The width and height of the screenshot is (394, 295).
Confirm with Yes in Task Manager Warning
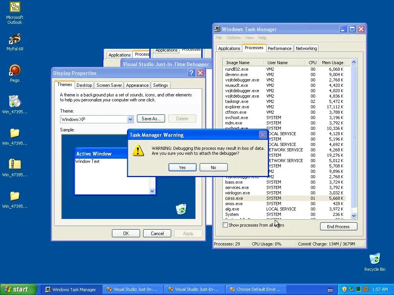182,167
